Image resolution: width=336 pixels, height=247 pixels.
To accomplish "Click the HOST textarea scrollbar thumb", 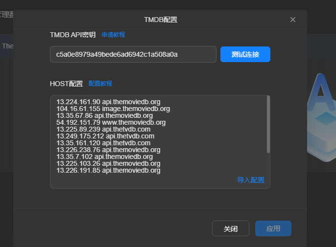I will point(268,124).
